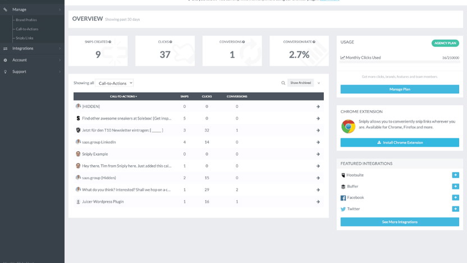Click the SNIPS column header
Image resolution: width=467 pixels, height=263 pixels.
[184, 96]
